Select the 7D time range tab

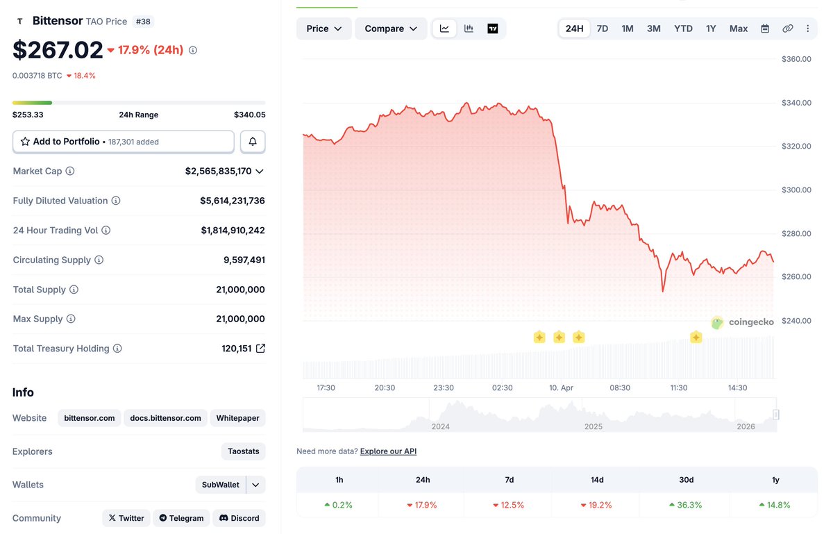click(603, 28)
